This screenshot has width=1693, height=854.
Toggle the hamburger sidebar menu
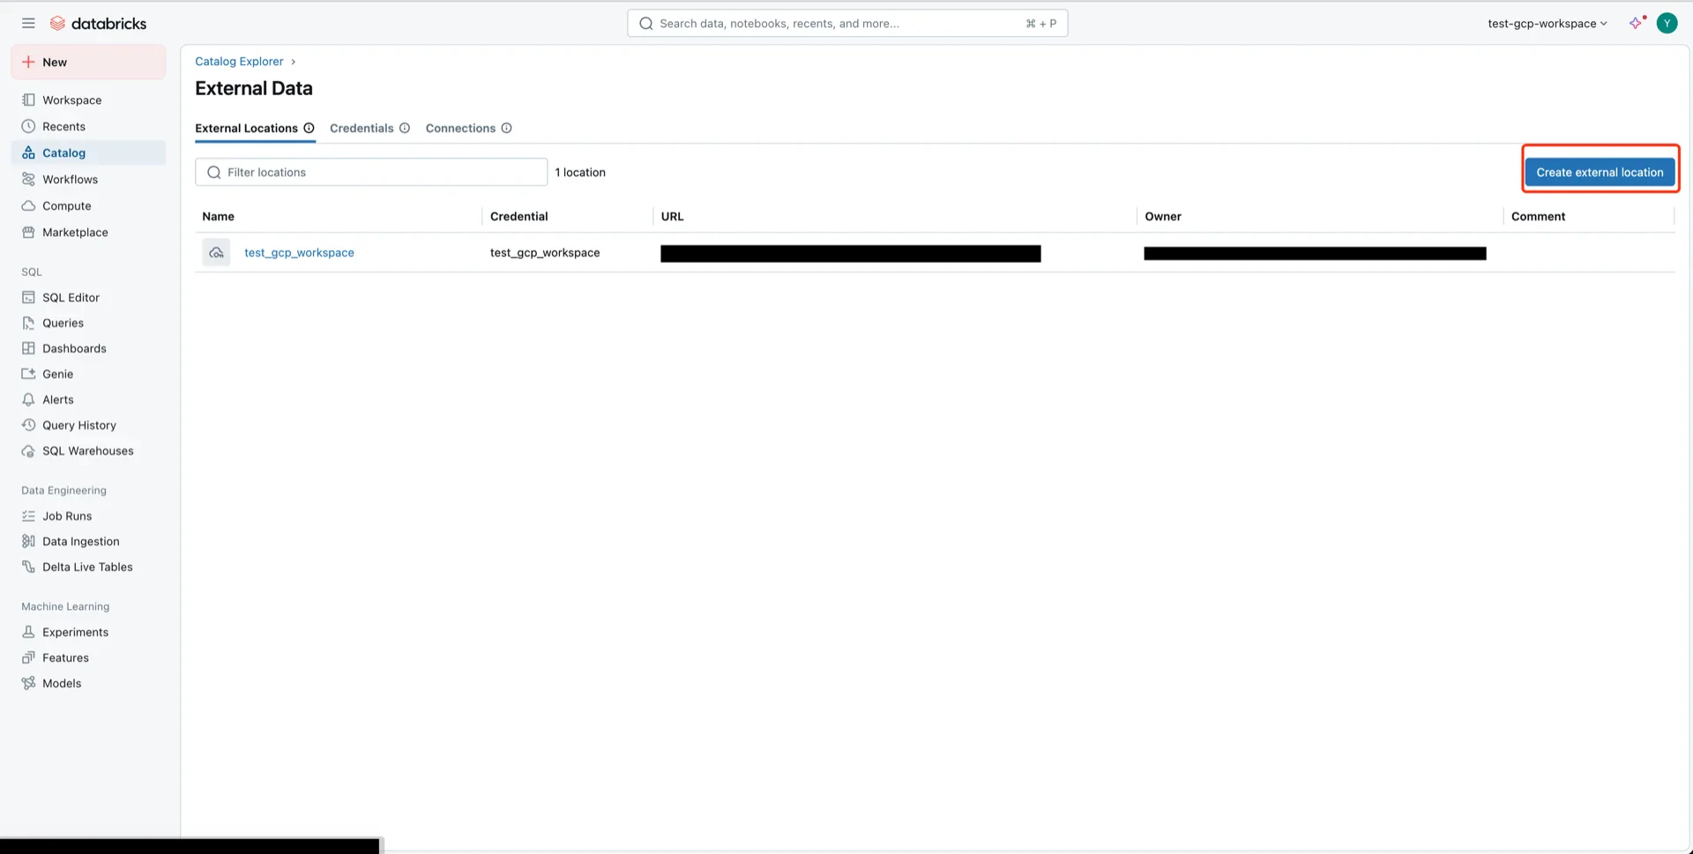tap(28, 24)
